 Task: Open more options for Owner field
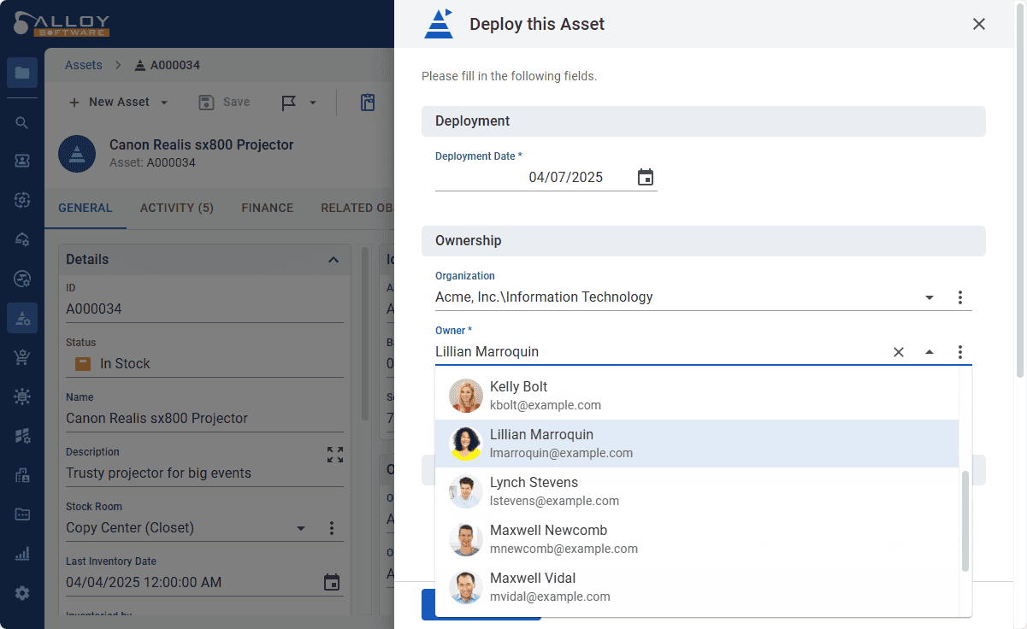(x=960, y=352)
